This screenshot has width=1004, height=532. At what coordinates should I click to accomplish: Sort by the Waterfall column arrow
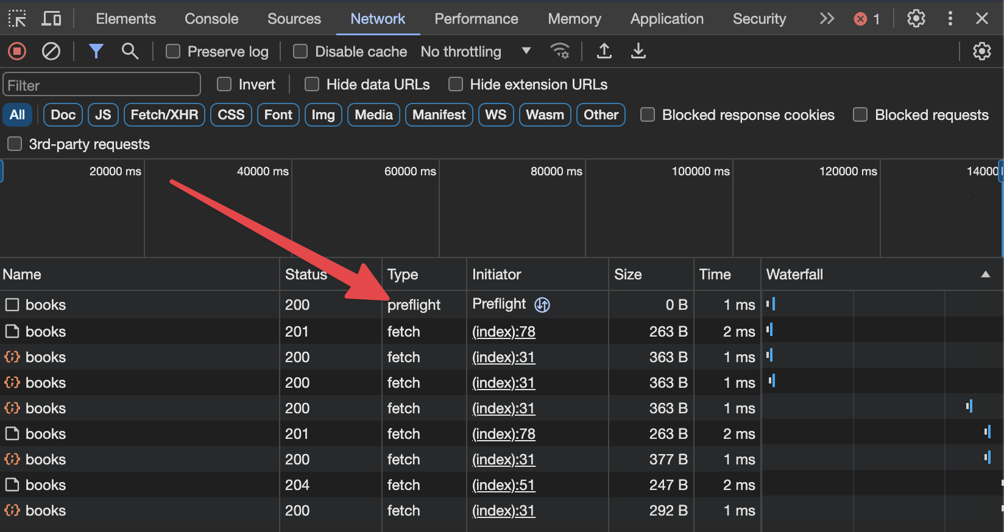(x=985, y=275)
